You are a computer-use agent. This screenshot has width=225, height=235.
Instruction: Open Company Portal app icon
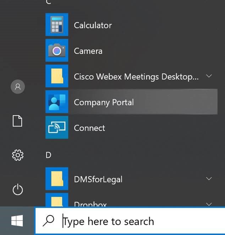[57, 101]
